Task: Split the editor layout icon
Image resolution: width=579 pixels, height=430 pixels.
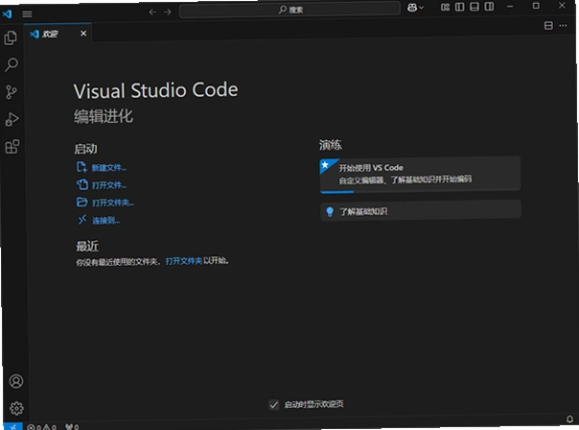Action: pos(548,26)
